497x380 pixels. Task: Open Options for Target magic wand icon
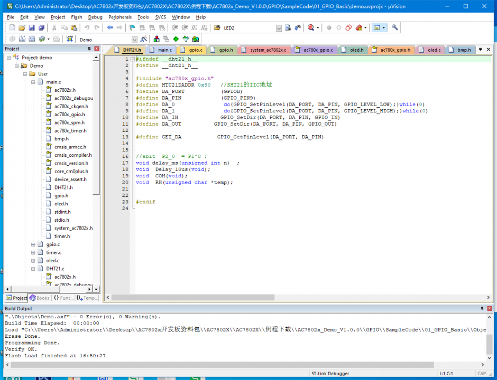144,39
